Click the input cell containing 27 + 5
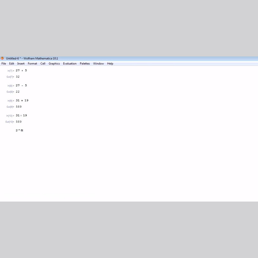Image resolution: width=258 pixels, height=258 pixels. (21, 70)
